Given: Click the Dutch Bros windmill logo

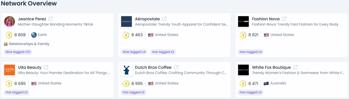Looking at the screenshot, I should click(x=127, y=70).
